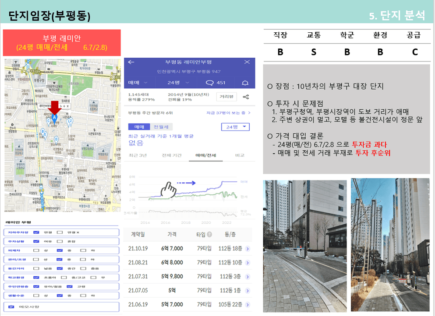Click the 112동 10층 cell
The image size is (435, 316).
coord(230,263)
